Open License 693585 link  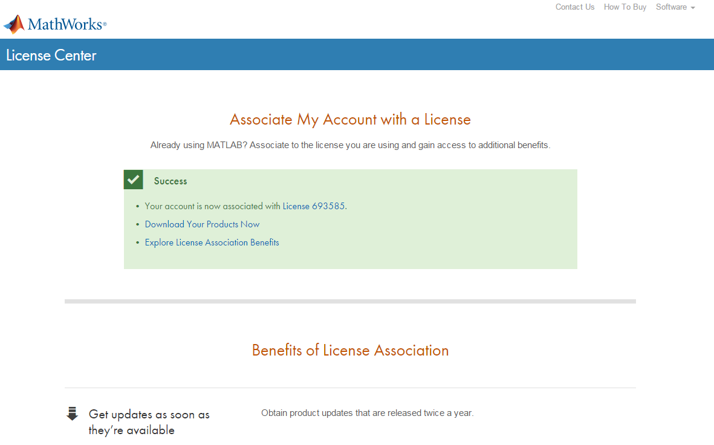pyautogui.click(x=314, y=206)
